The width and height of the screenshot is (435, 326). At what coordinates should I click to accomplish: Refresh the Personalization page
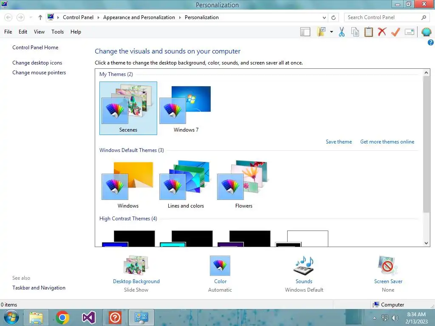333,17
